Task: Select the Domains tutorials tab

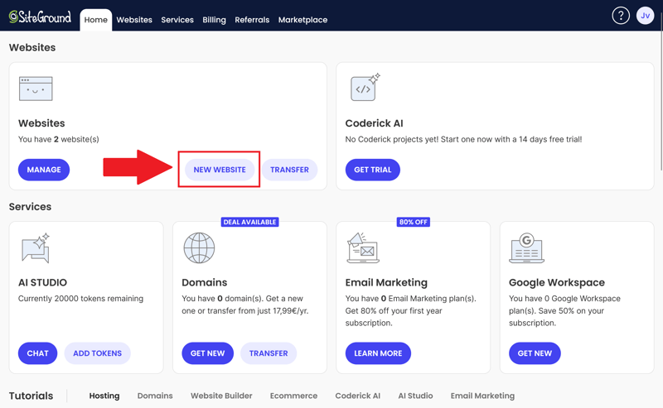Action: coord(155,396)
